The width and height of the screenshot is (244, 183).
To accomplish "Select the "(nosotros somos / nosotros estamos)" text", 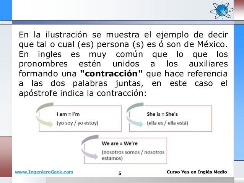I will tap(133, 155).
